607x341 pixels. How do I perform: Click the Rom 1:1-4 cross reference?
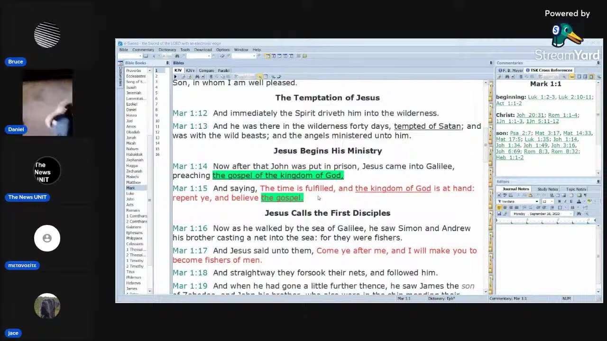click(562, 115)
